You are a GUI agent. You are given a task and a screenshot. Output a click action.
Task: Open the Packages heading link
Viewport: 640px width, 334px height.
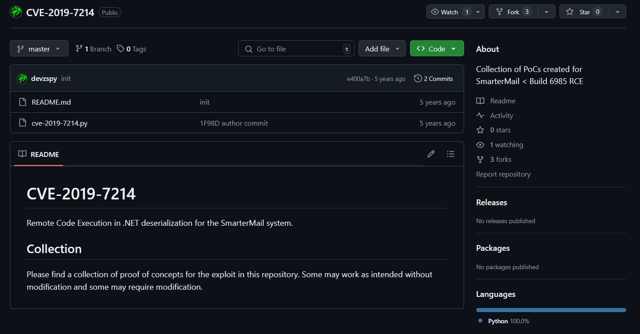click(493, 248)
